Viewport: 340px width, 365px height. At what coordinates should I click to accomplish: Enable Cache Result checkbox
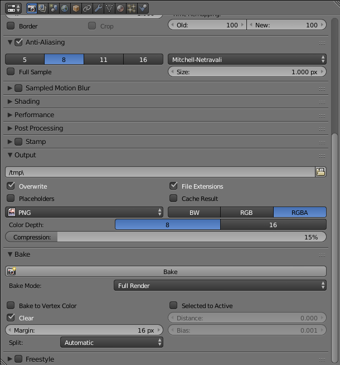173,198
